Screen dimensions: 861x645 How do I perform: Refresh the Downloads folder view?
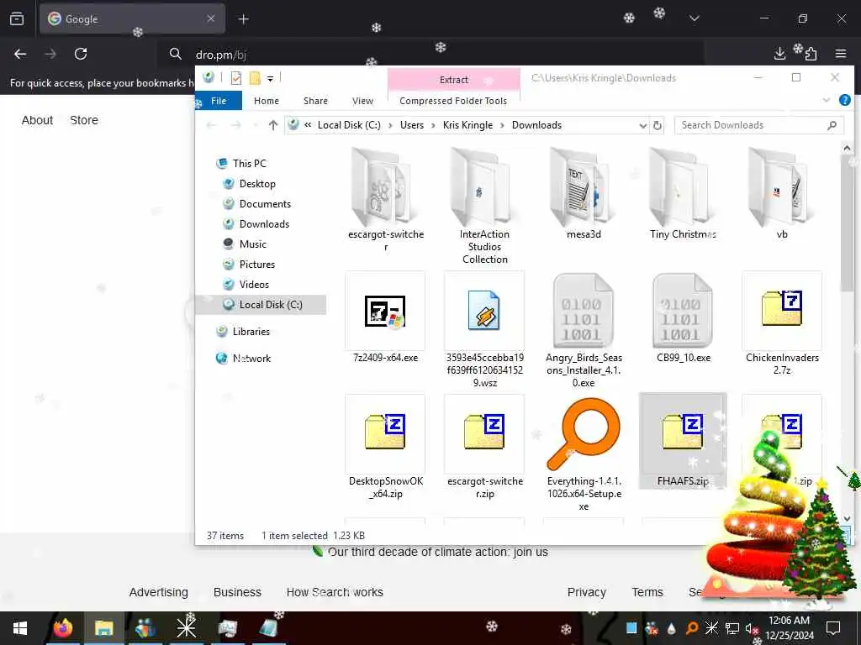pos(658,126)
